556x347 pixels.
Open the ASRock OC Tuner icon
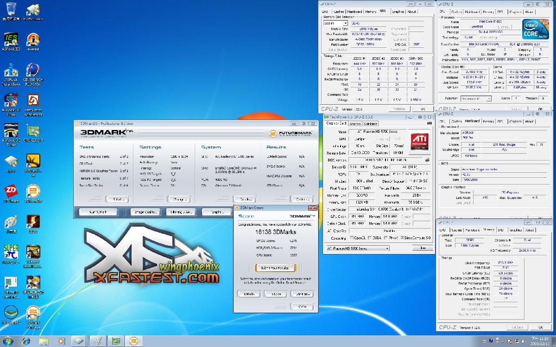click(11, 134)
